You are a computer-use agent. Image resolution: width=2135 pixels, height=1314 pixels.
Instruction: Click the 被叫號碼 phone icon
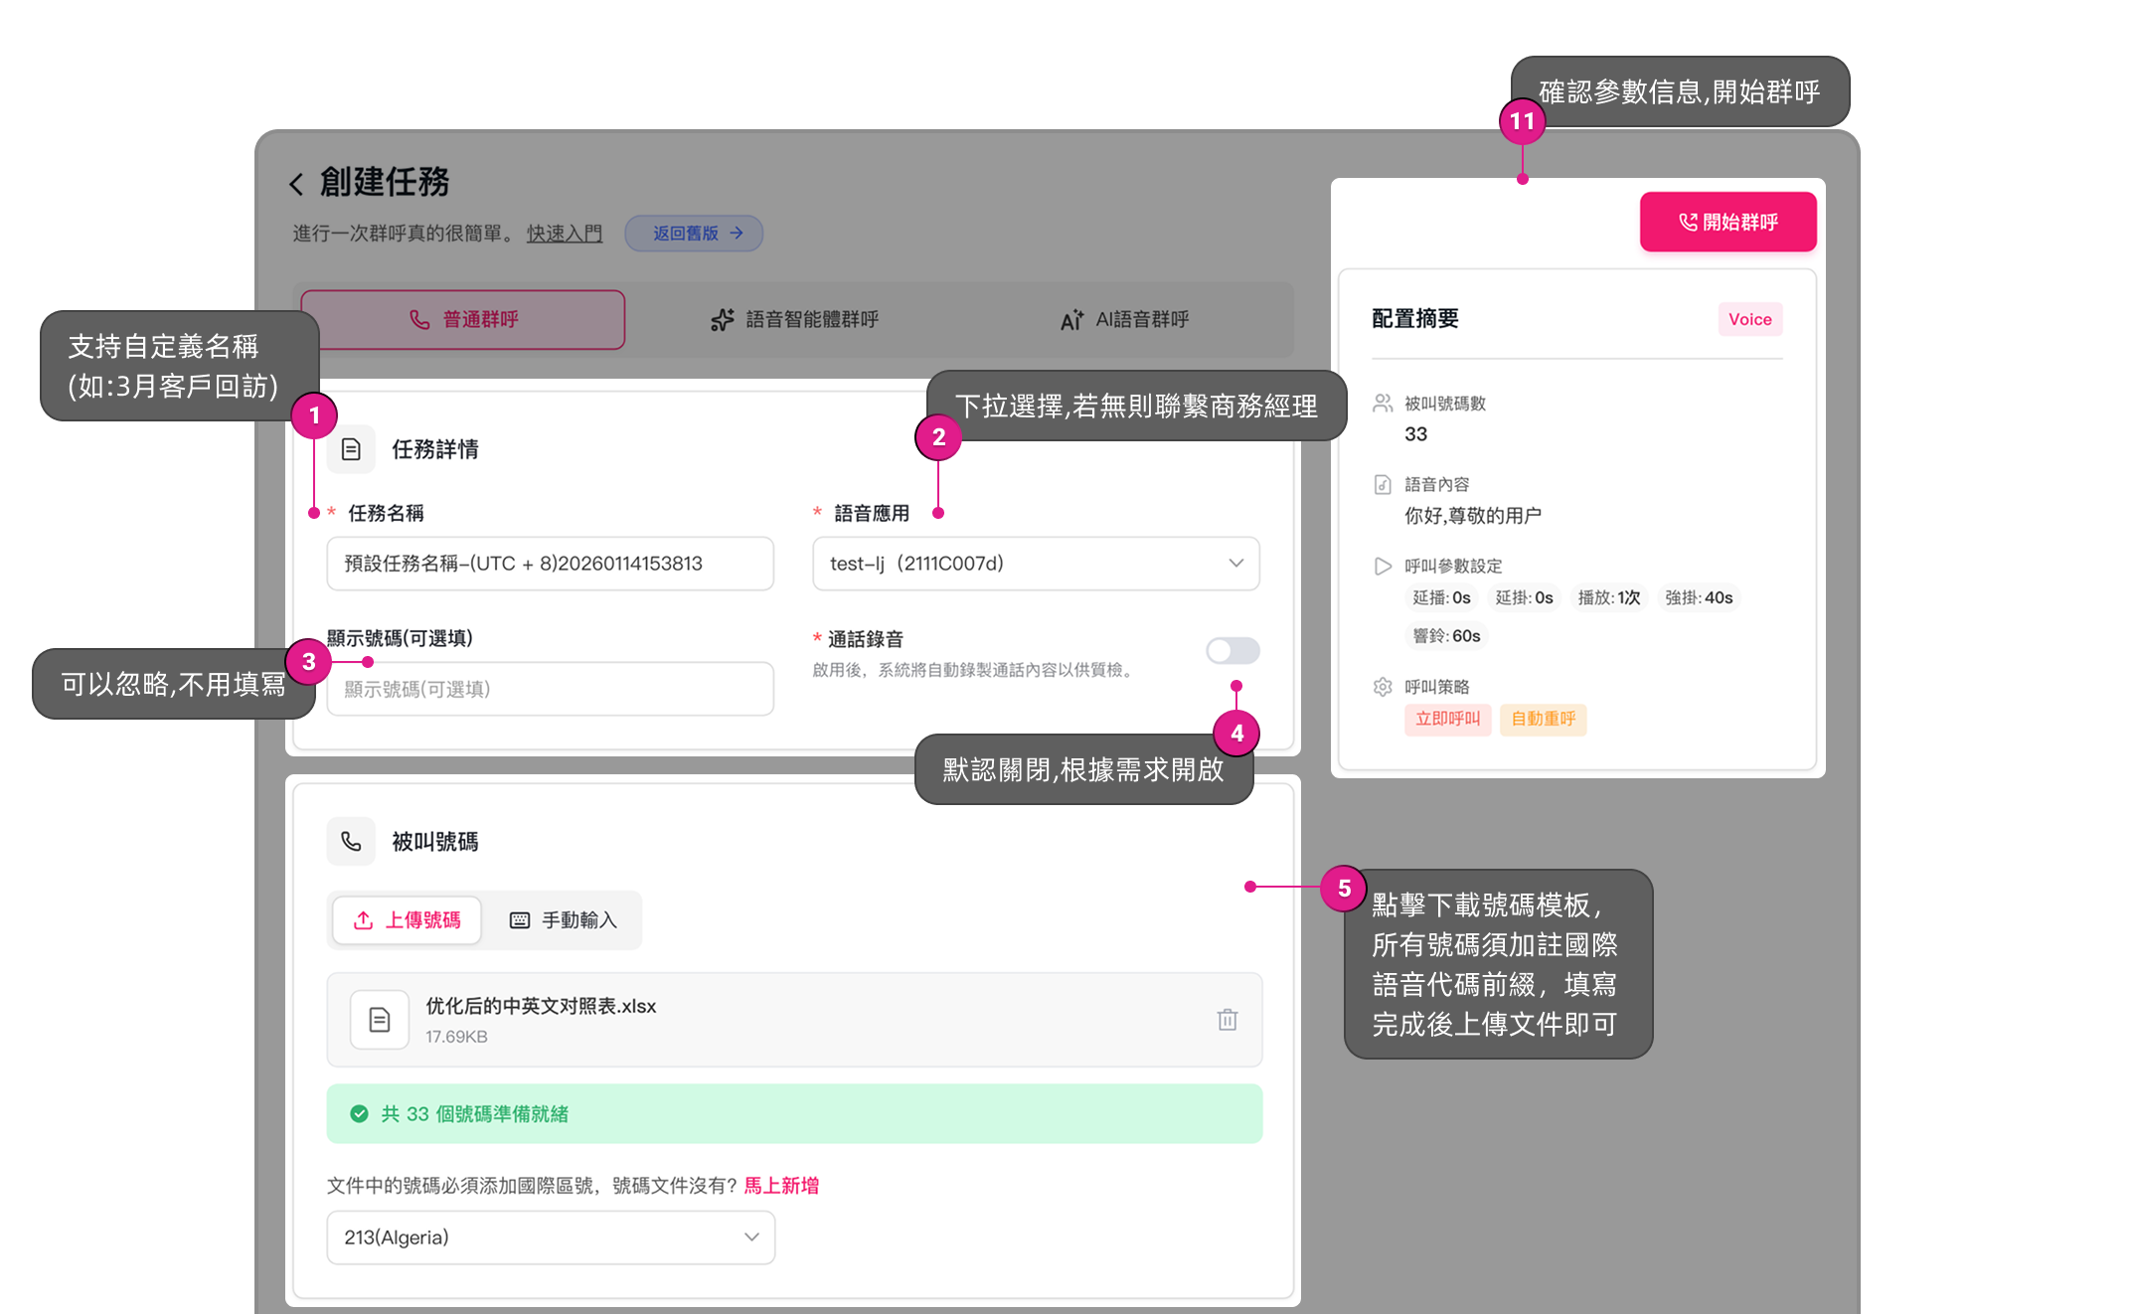click(351, 842)
